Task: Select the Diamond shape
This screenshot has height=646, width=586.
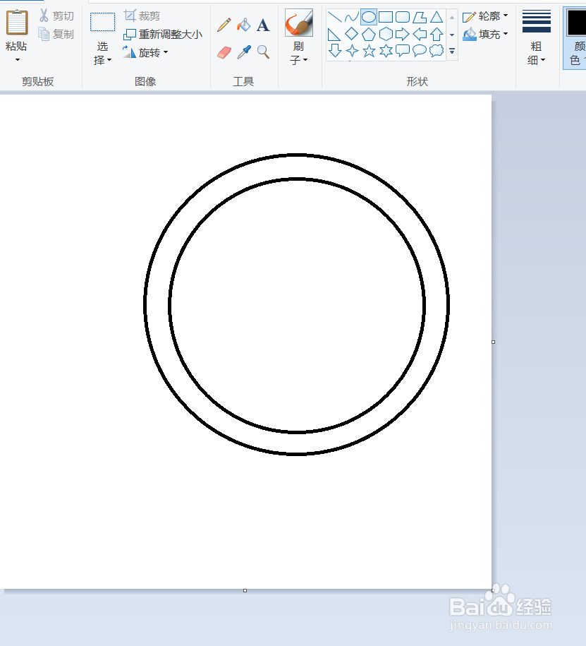Action: (x=351, y=33)
